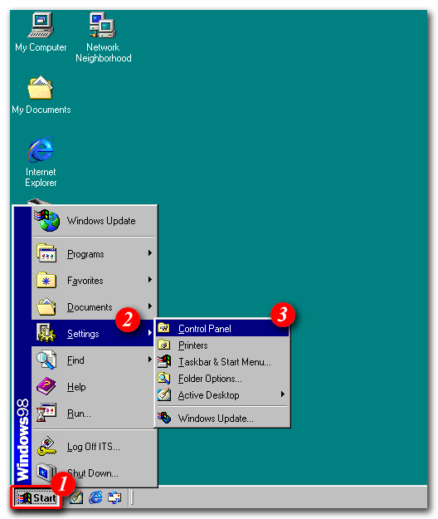
Task: Click the Help book icon
Action: pos(46,386)
